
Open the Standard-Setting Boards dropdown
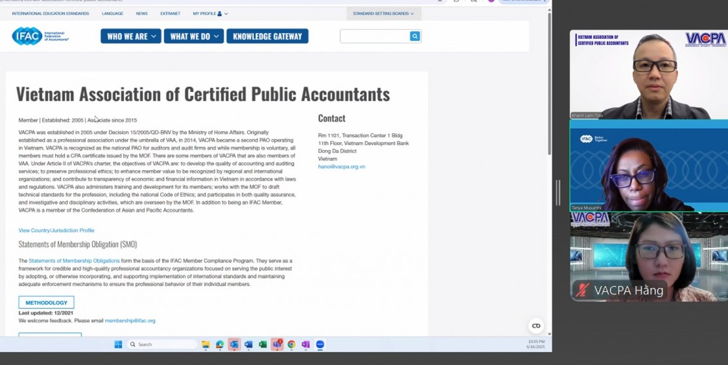tap(384, 14)
